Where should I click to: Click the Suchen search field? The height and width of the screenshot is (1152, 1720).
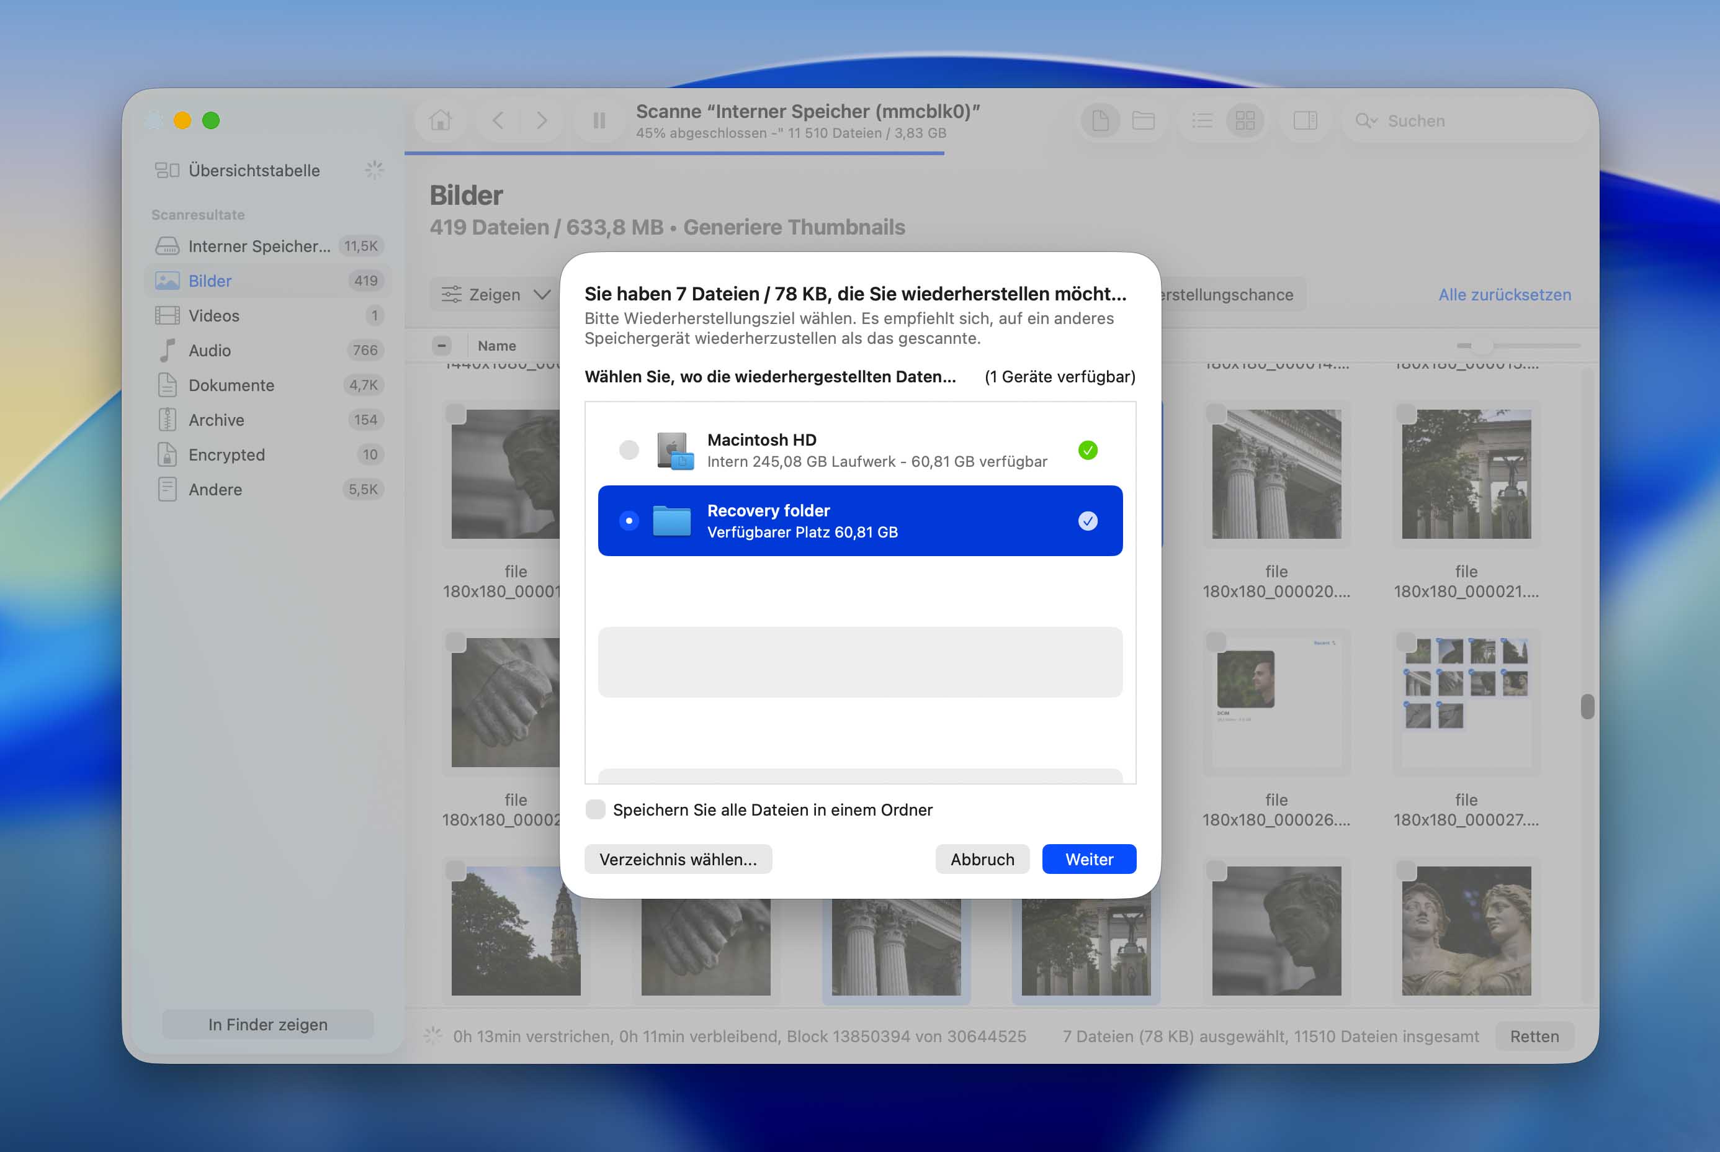pos(1465,120)
